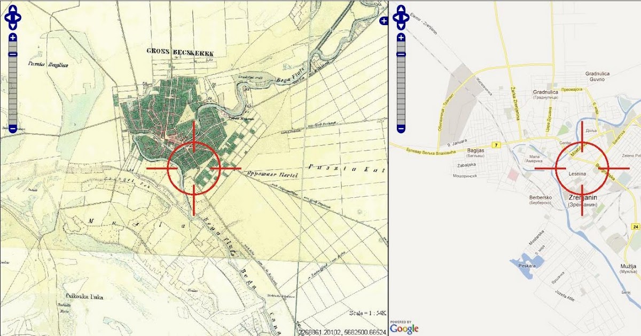Click the historic map zoom slider handle
This screenshot has height=336, width=641.
[x=13, y=54]
